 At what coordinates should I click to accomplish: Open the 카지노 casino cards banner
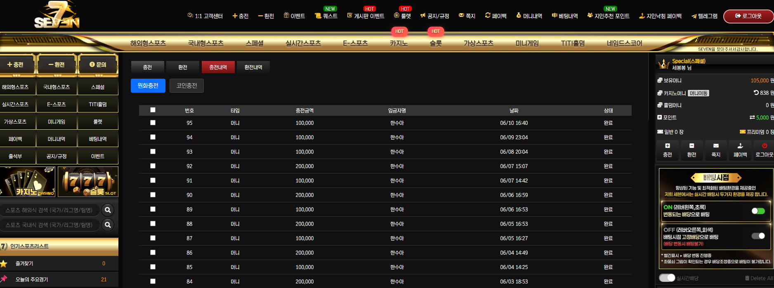tap(28, 181)
